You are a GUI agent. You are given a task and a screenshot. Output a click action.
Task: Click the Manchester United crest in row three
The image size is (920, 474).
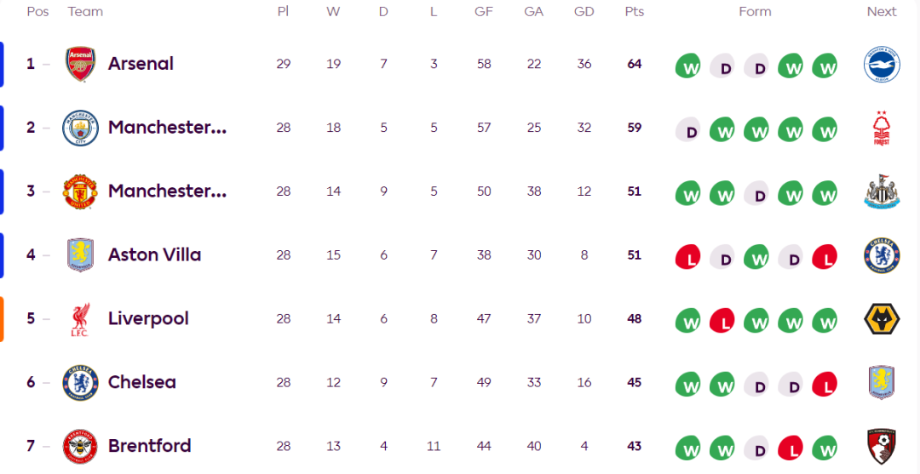click(x=81, y=191)
